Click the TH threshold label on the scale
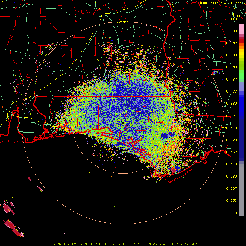The width and height of the screenshot is (246, 246). coord(235,213)
